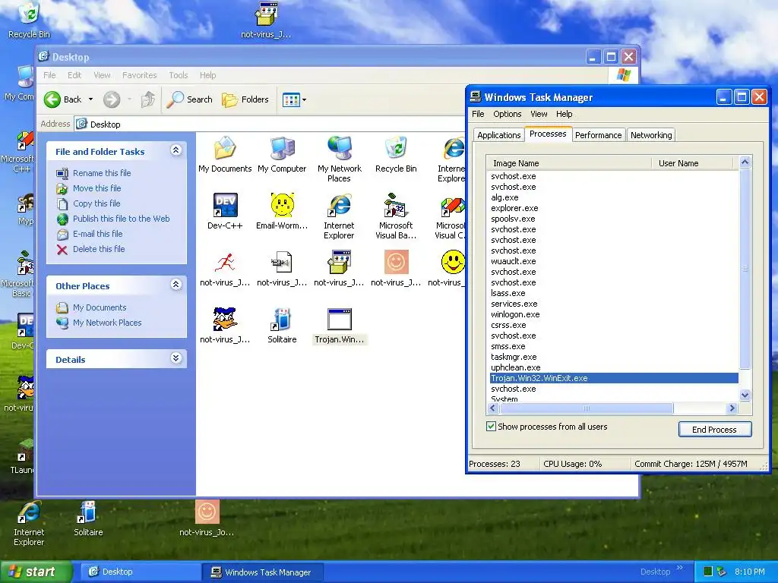Select the Email-Worm yellow face file icon
Viewport: 778px width, 583px height.
point(283,205)
